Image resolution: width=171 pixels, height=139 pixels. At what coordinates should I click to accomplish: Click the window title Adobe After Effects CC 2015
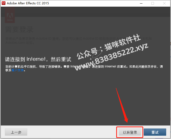[28, 3]
